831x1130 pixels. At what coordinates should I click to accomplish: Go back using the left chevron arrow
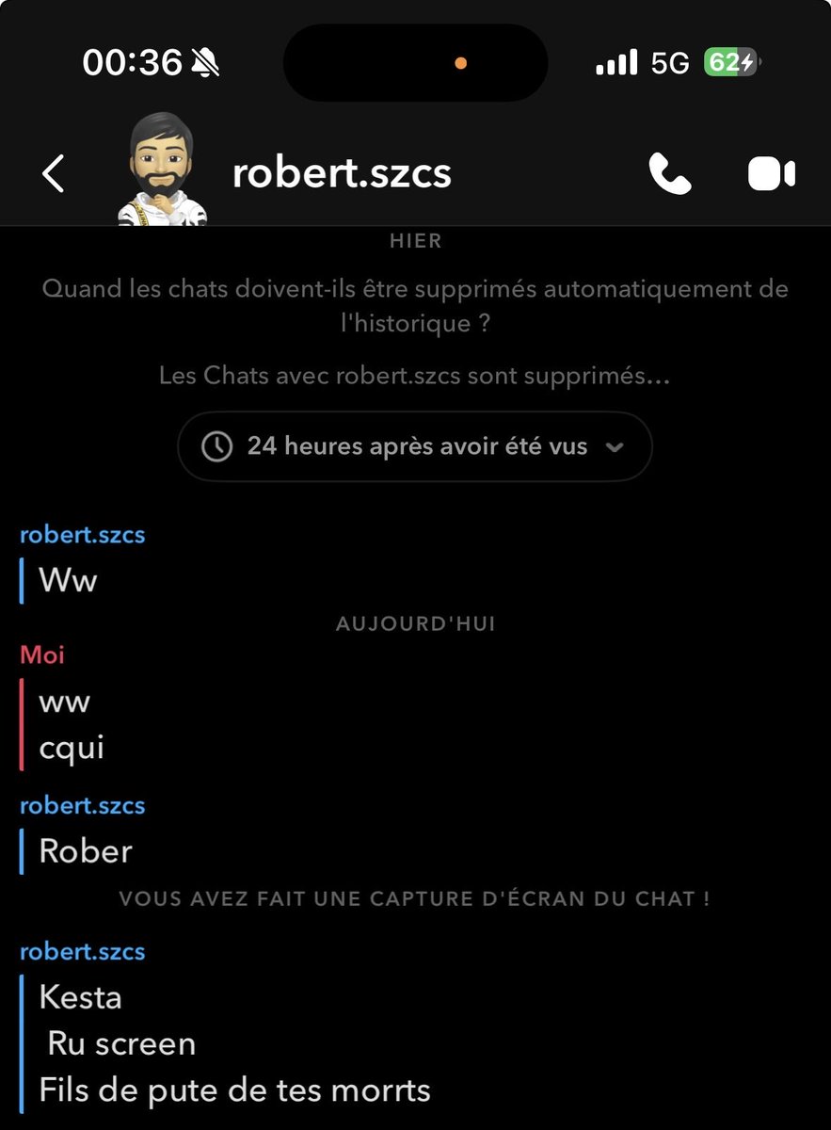[54, 174]
